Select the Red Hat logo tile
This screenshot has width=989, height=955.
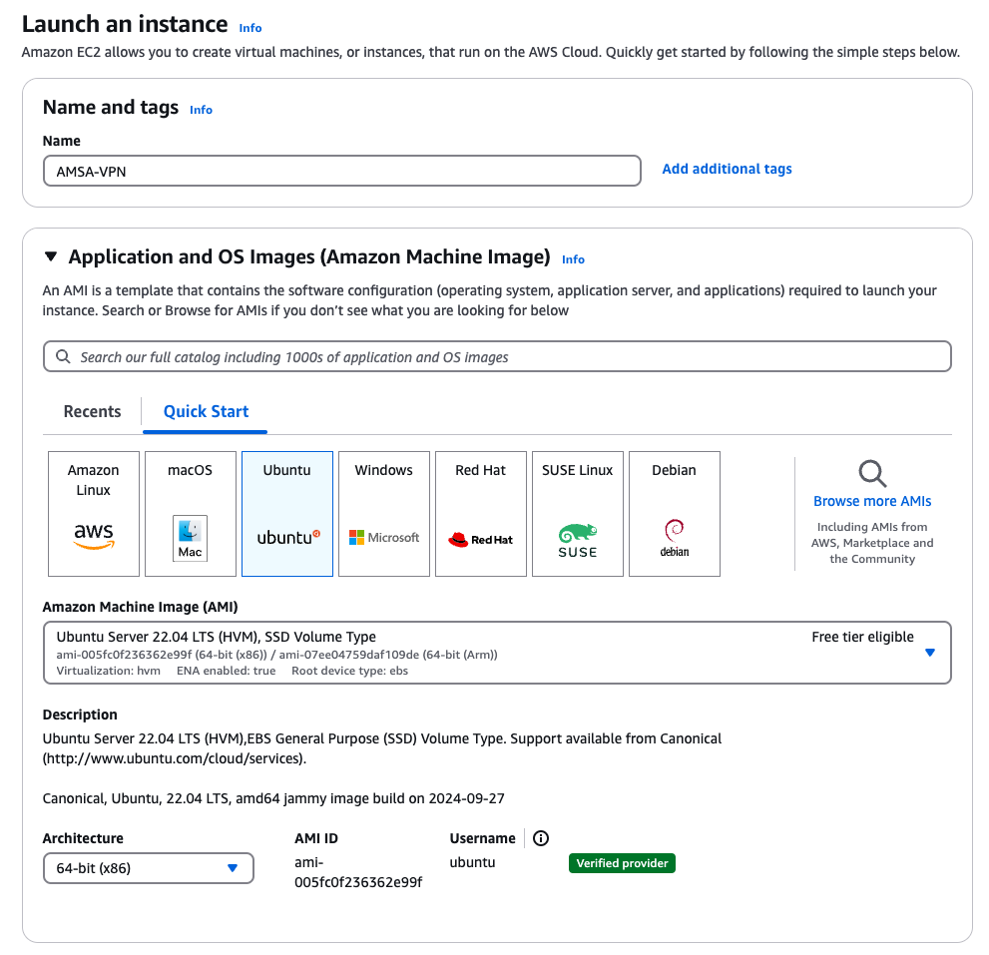tap(481, 514)
